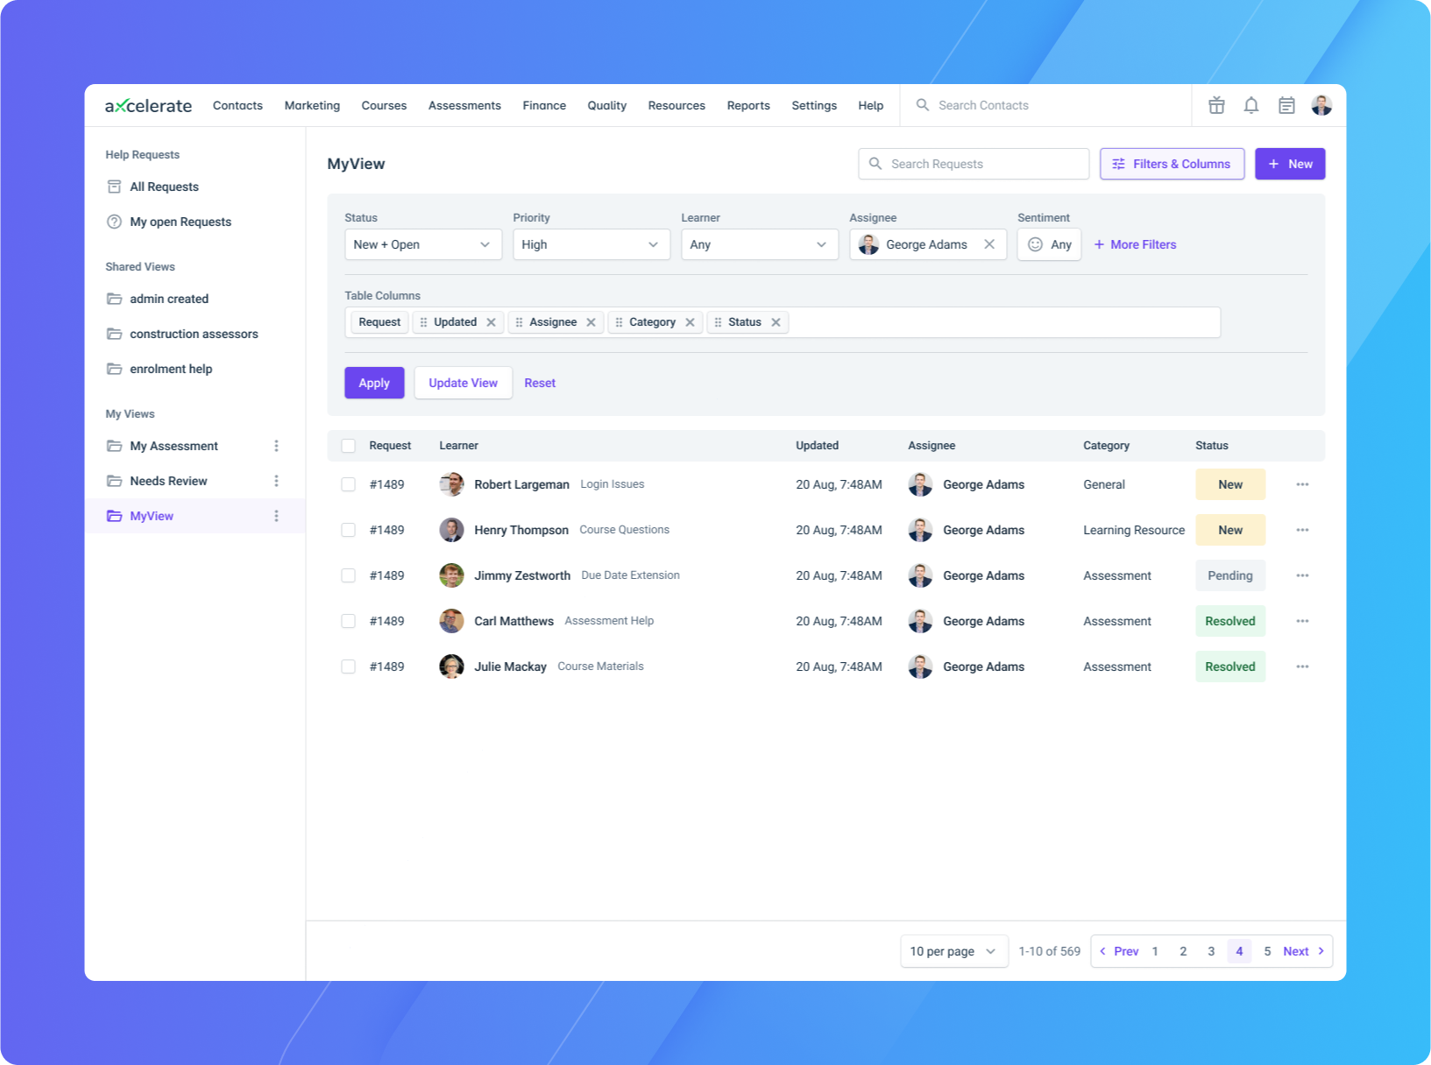1431x1065 pixels.
Task: Select the checkbox on Robert Largeman's row
Action: coord(348,484)
